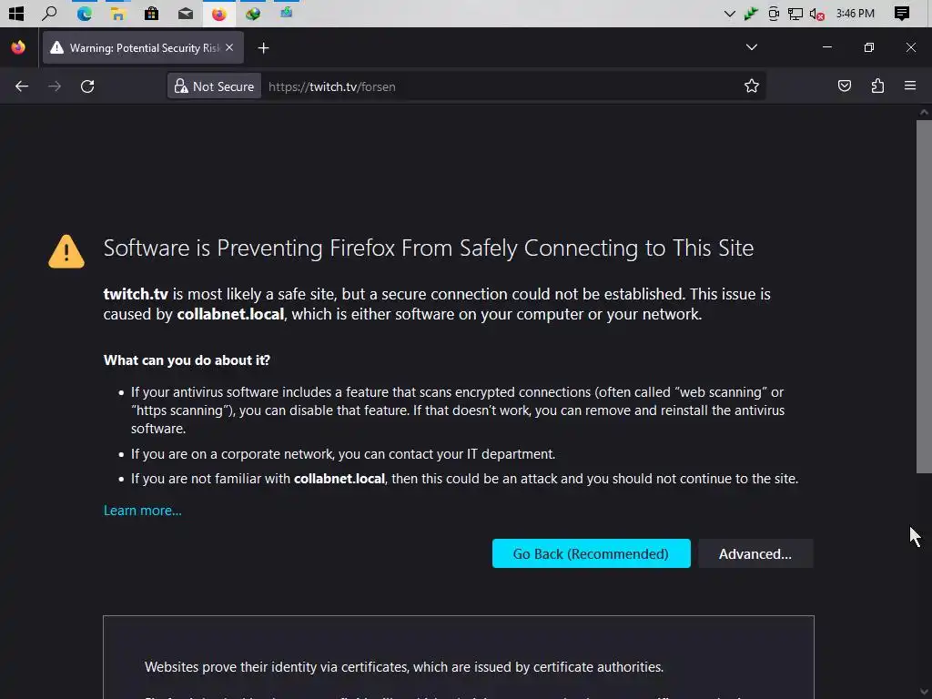This screenshot has width=932, height=699.
Task: Open a new tab with plus icon
Action: pyautogui.click(x=263, y=47)
